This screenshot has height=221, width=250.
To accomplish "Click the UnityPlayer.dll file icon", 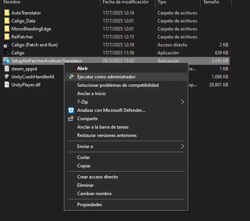I will coord(6,85).
